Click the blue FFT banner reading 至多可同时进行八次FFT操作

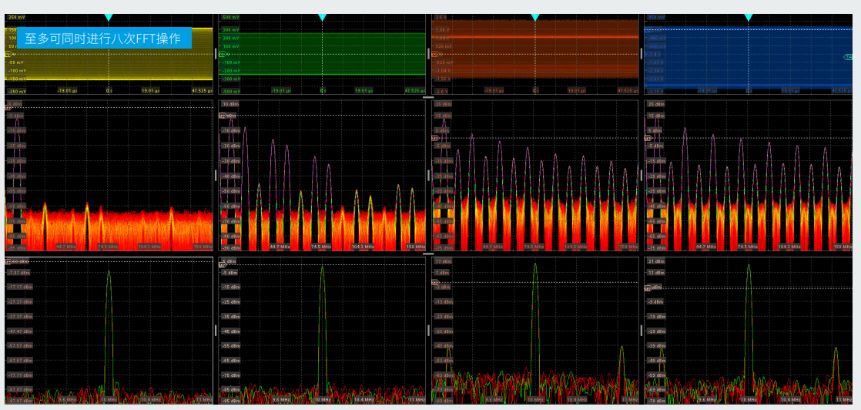pyautogui.click(x=103, y=39)
